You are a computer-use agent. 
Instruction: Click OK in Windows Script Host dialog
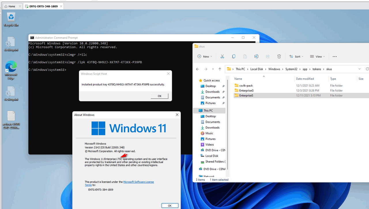coord(159,96)
